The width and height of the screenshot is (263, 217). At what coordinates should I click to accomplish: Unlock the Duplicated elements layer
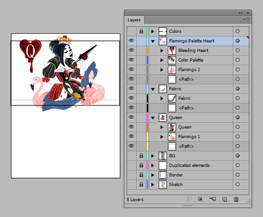click(x=141, y=165)
